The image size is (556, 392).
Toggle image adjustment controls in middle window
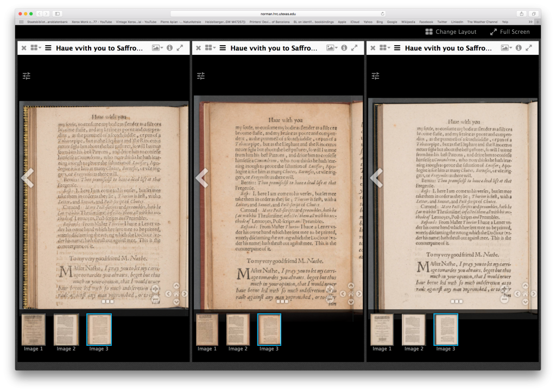click(x=201, y=76)
